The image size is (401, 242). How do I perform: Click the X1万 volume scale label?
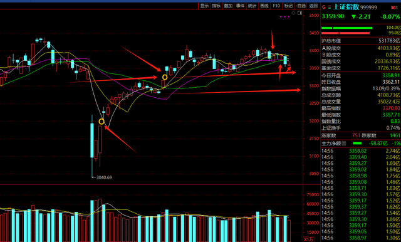coord(309,239)
